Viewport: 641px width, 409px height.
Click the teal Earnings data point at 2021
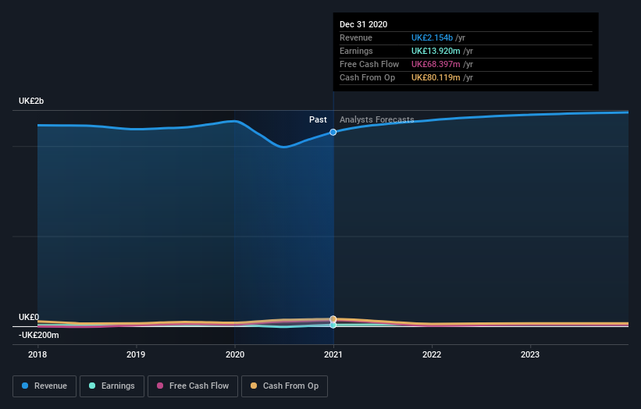333,325
